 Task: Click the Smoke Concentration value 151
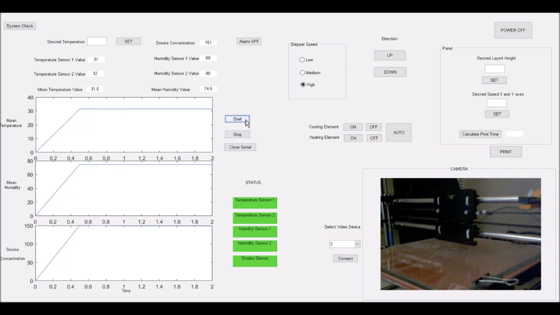click(208, 42)
